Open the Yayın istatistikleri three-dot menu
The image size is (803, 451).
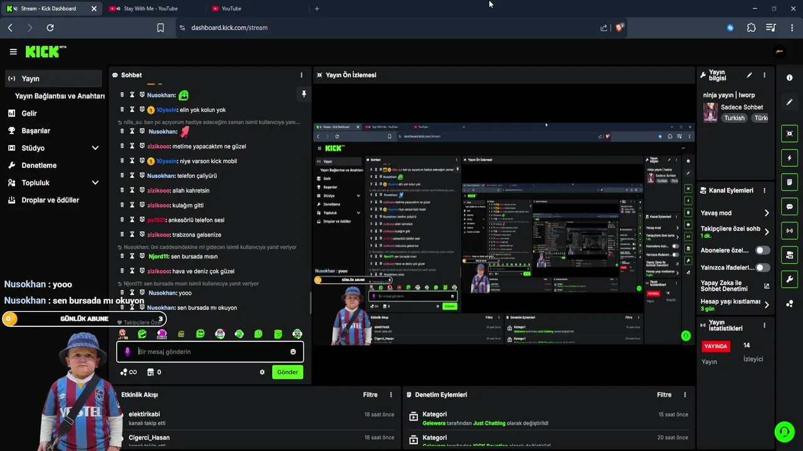[x=764, y=326]
